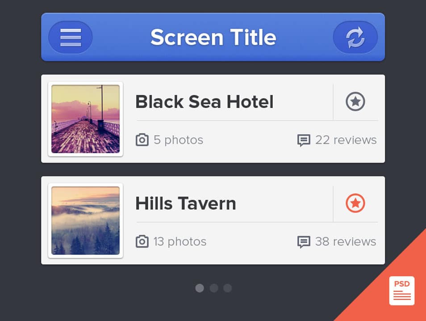The height and width of the screenshot is (321, 426).
Task: Click the PSD badge in the corner ribbon
Action: (401, 290)
